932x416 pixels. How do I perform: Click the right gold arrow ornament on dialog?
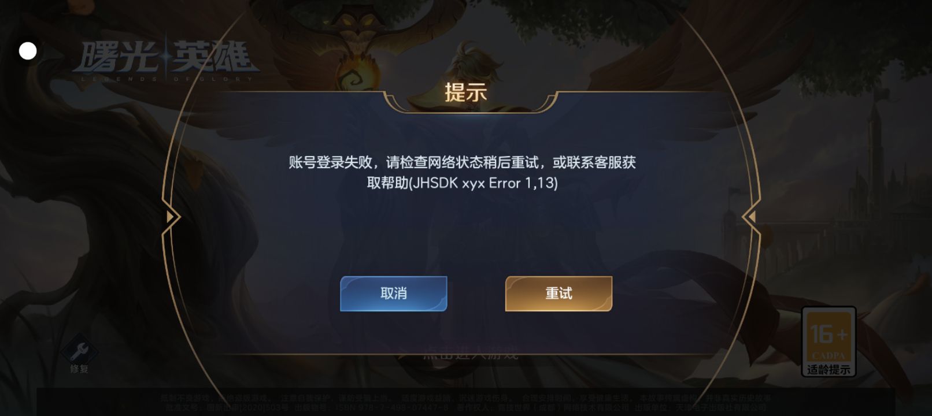(750, 217)
